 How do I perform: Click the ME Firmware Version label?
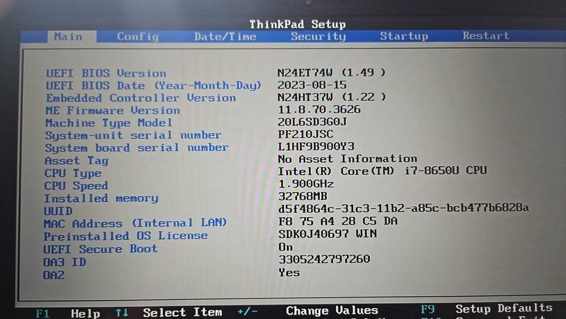(113, 110)
